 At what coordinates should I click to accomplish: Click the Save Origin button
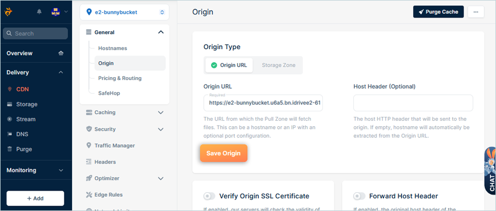point(224,153)
